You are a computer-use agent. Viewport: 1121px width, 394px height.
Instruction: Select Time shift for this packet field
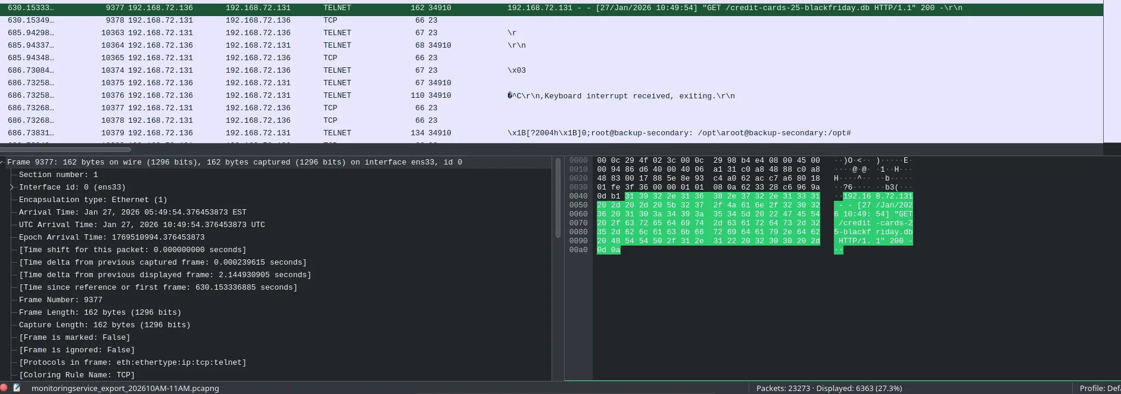pos(132,250)
